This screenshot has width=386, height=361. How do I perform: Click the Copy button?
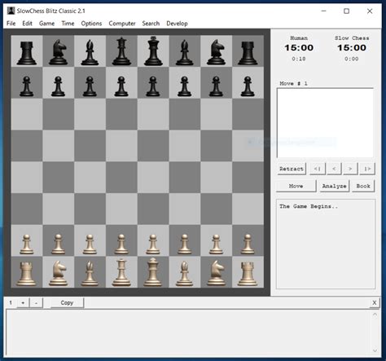(x=67, y=302)
